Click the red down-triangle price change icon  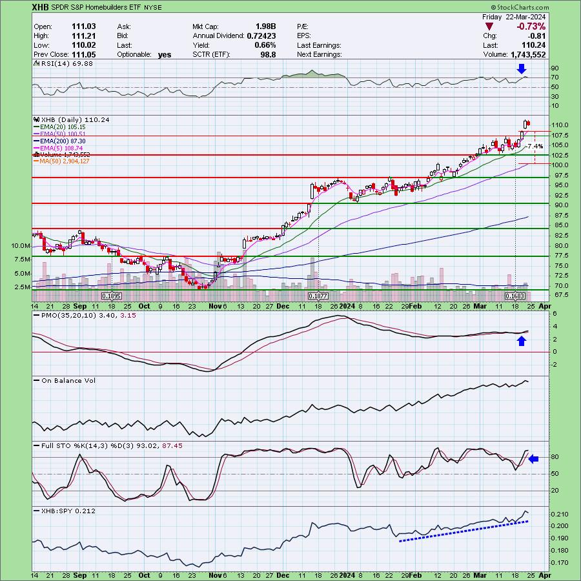pos(489,26)
